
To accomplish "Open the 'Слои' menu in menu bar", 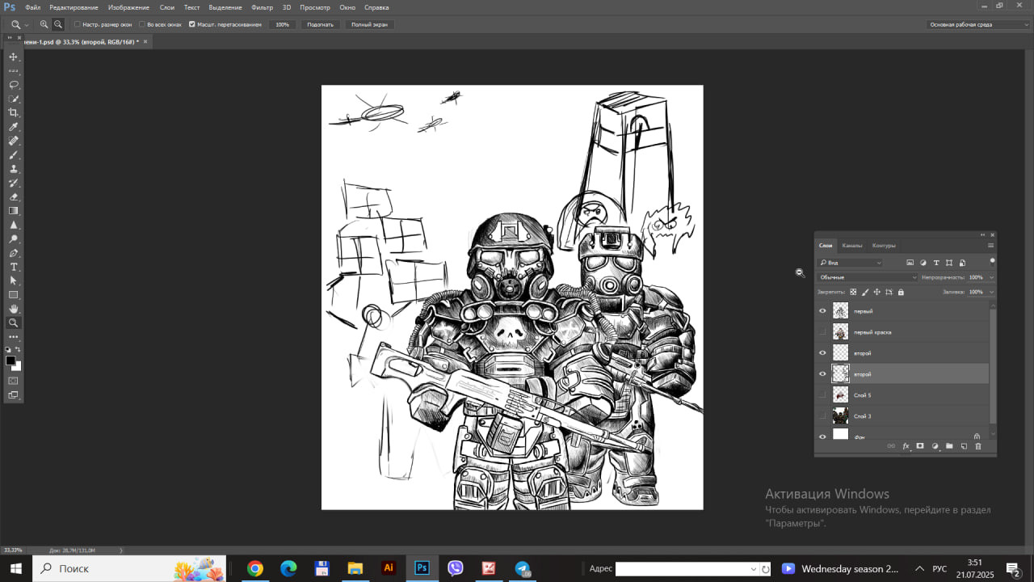I will [x=167, y=7].
